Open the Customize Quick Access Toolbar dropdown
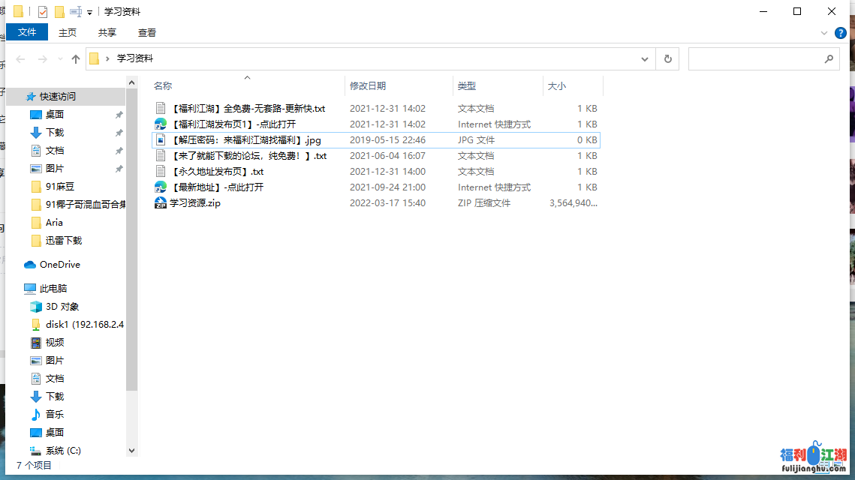The image size is (855, 480). click(90, 13)
